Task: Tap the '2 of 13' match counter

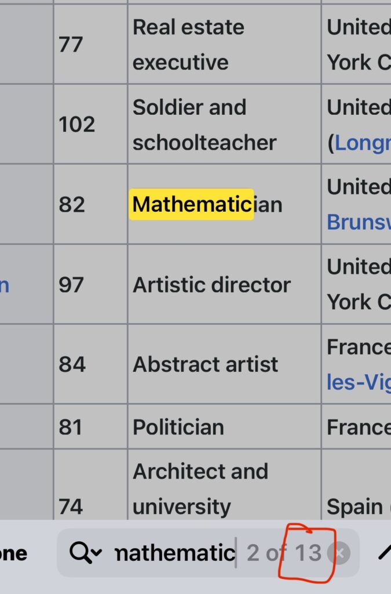Action: click(x=284, y=553)
